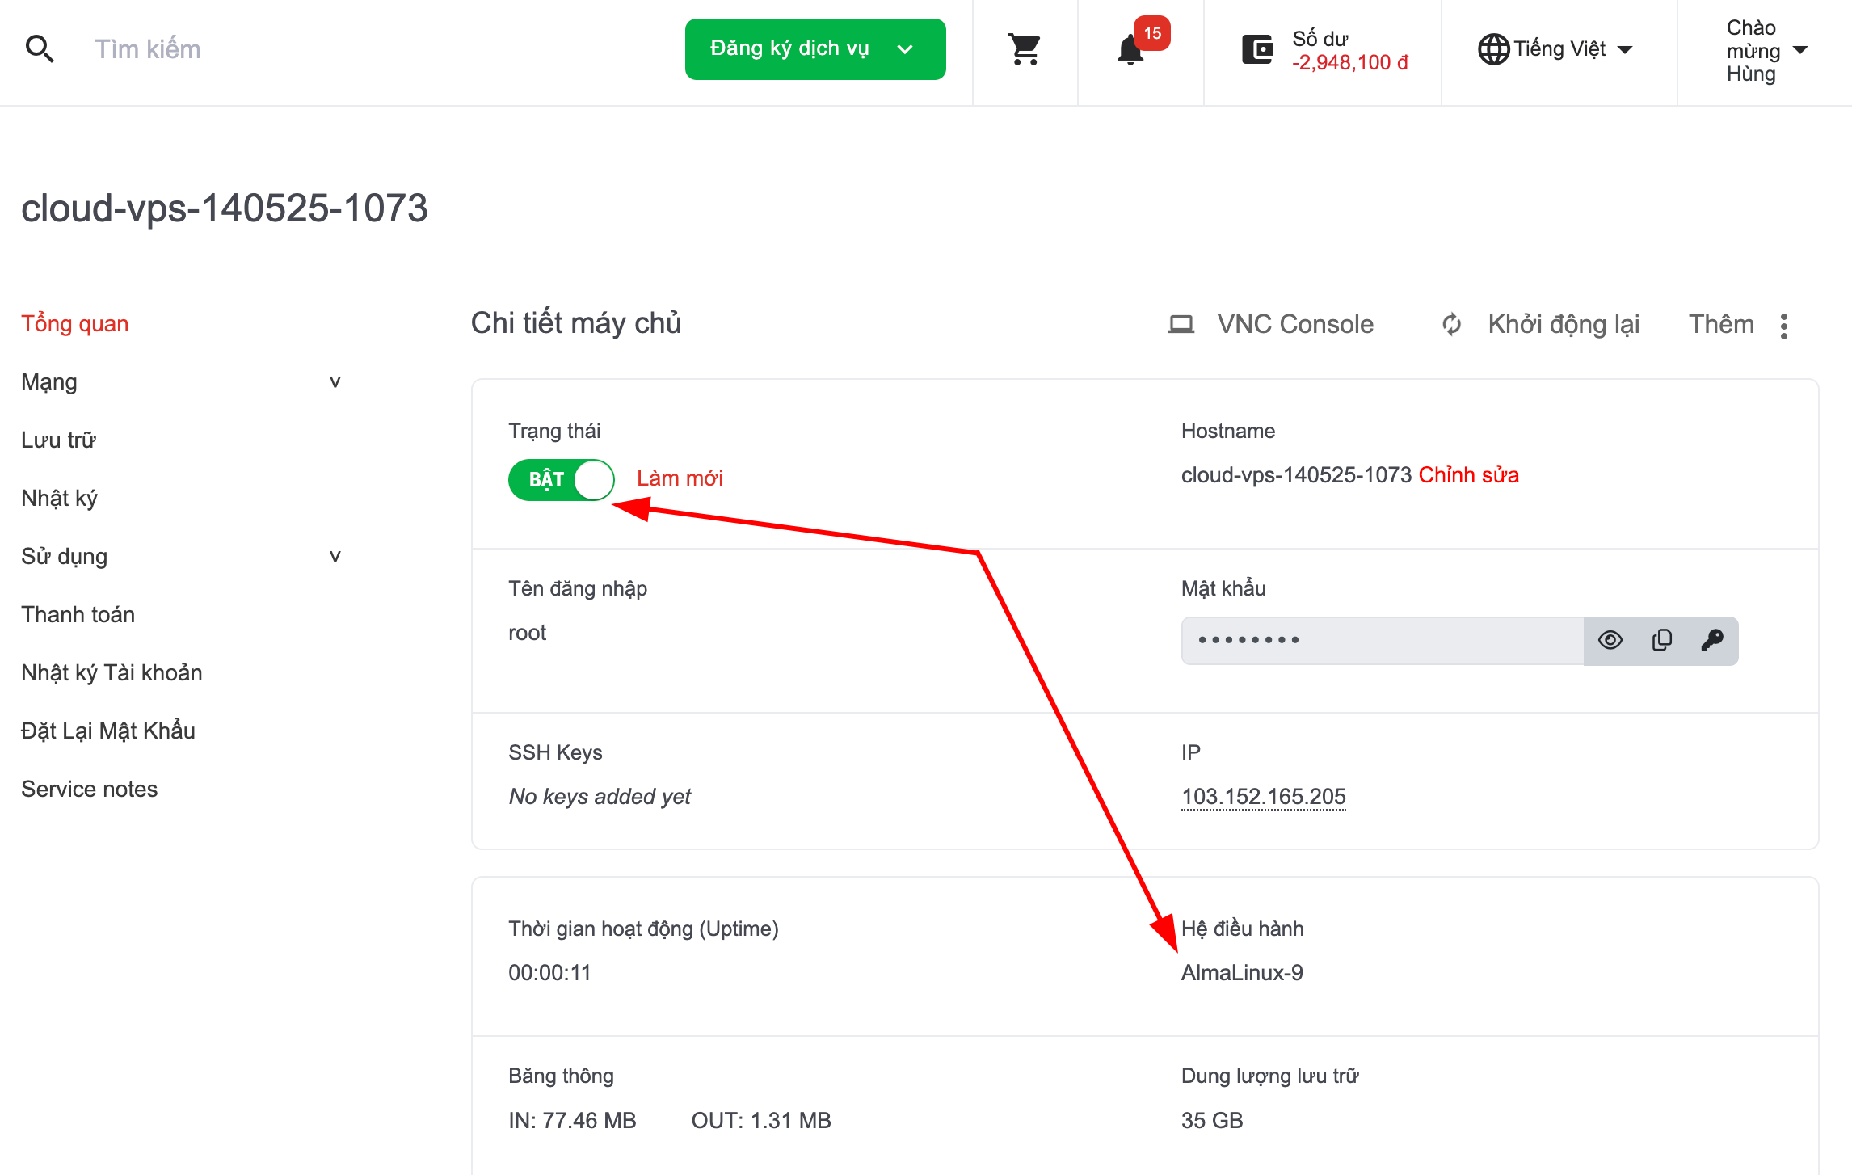Refresh status via Làm mới
The image size is (1852, 1175).
[x=679, y=478]
